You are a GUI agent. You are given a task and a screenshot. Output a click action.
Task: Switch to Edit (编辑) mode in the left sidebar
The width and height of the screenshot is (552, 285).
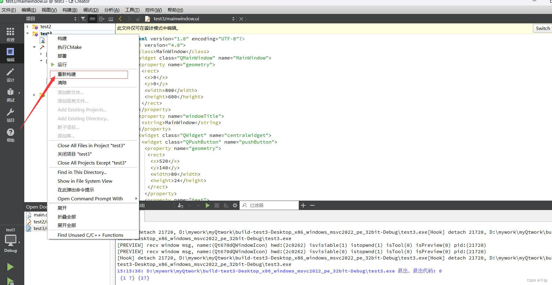pyautogui.click(x=10, y=55)
